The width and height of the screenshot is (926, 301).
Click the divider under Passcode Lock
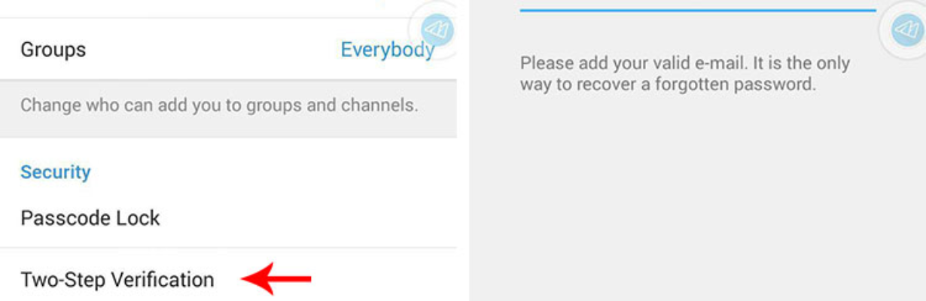[228, 248]
